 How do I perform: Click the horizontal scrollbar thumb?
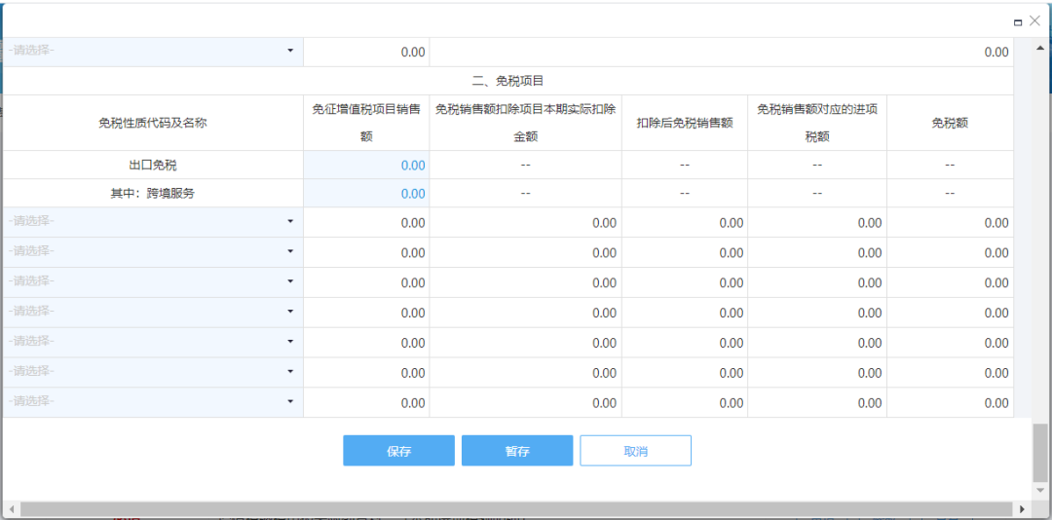(x=516, y=509)
